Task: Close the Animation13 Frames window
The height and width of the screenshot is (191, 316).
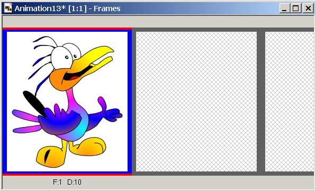Action: coord(308,8)
